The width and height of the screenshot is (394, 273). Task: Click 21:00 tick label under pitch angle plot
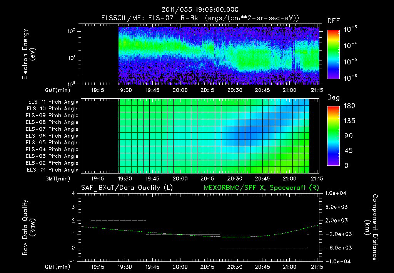[x=289, y=179]
